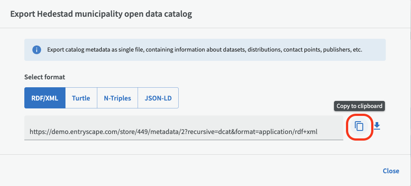Image resolution: width=411 pixels, height=186 pixels.
Task: Select the RDF/XML format
Action: (x=45, y=98)
